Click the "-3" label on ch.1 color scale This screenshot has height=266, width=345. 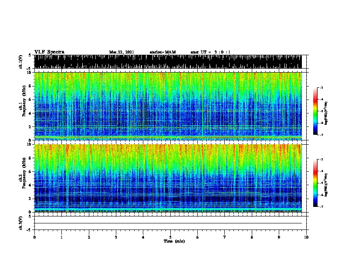click(321, 87)
